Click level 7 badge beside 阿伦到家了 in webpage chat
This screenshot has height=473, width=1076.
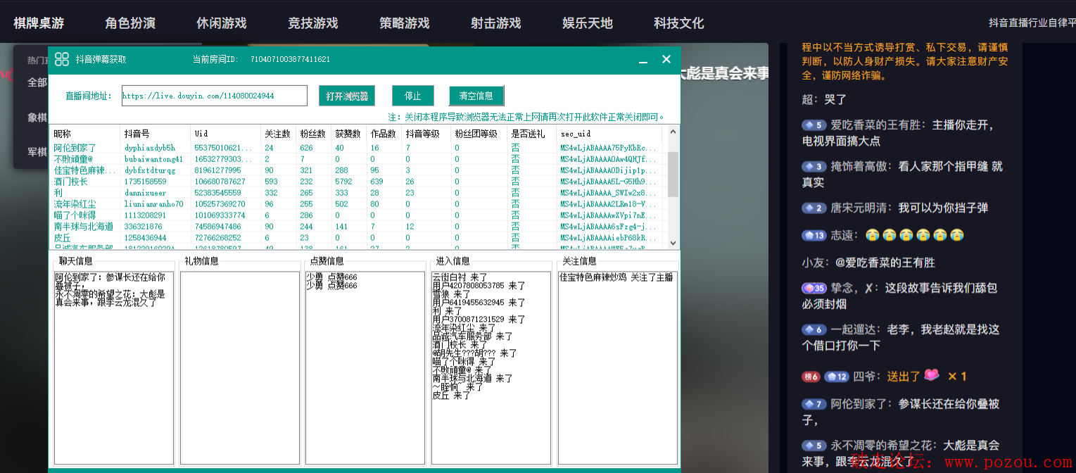(814, 405)
